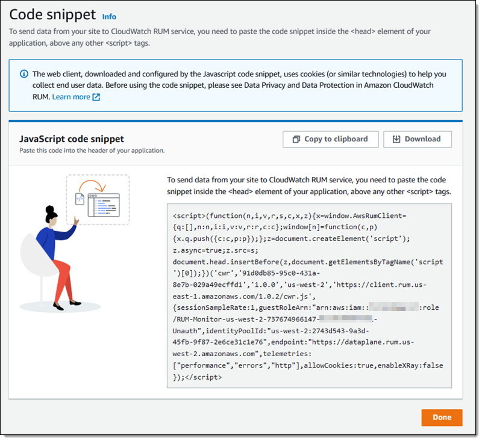Follow the Learn more link
482x441 pixels.
(71, 97)
